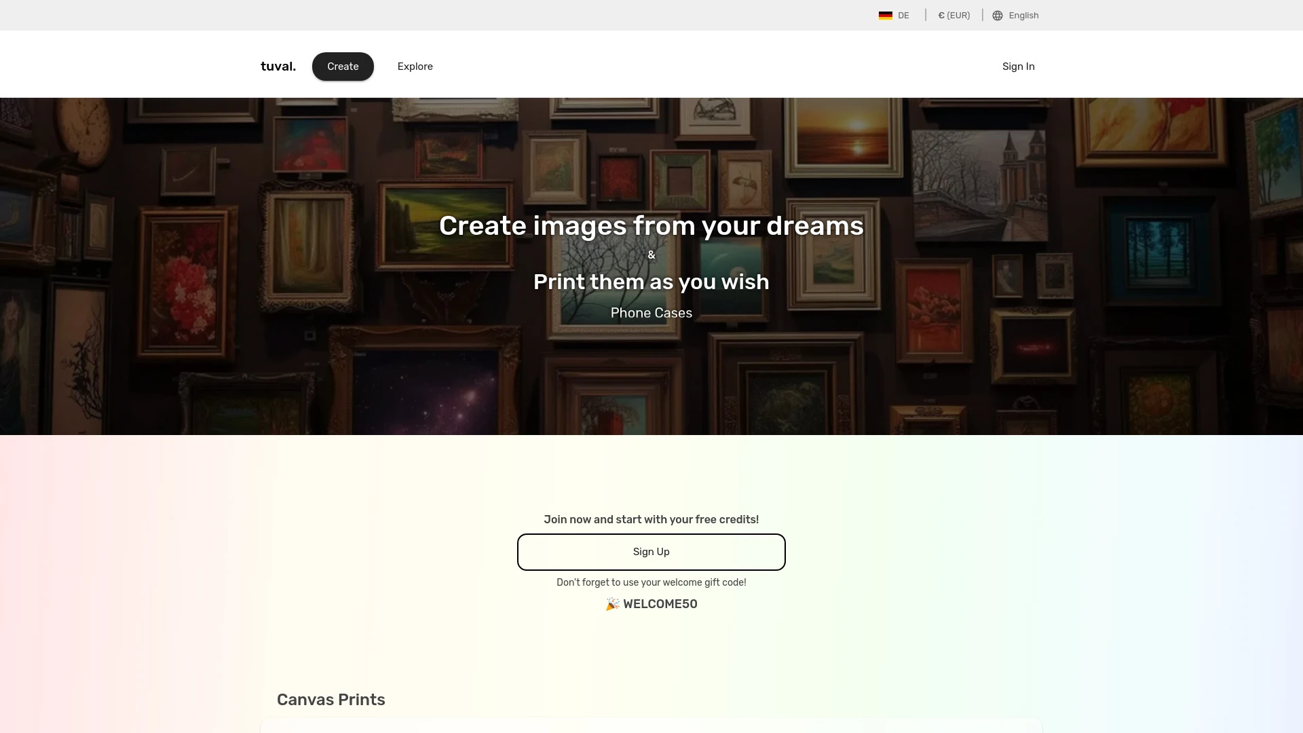The image size is (1303, 733).
Task: Click the Create button
Action: (342, 66)
